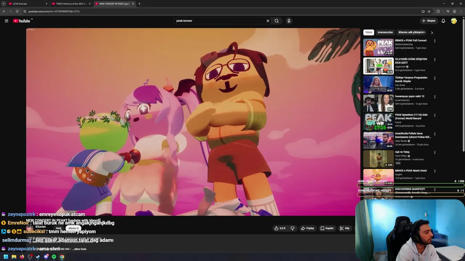This screenshot has width=465, height=261.
Task: Like the video with the thumbs-up
Action: (x=280, y=228)
